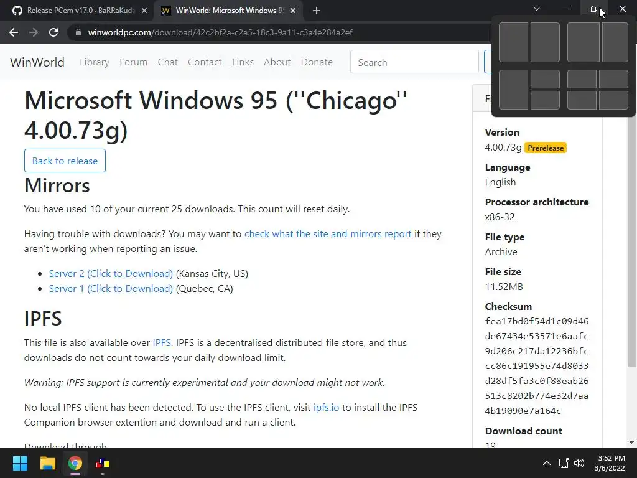
Task: Click the Chrome taskbar icon
Action: click(75, 463)
